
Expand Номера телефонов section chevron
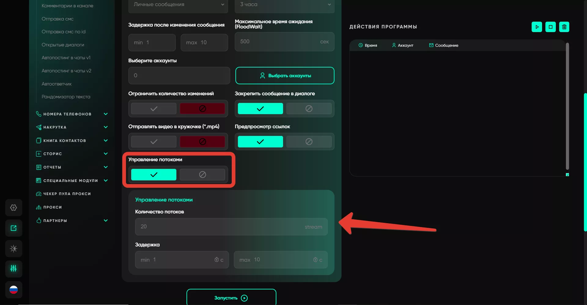(106, 114)
